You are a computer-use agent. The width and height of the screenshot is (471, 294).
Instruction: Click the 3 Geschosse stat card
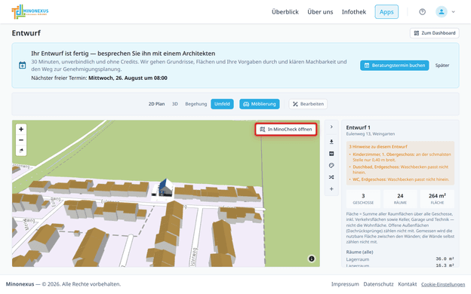click(x=363, y=199)
